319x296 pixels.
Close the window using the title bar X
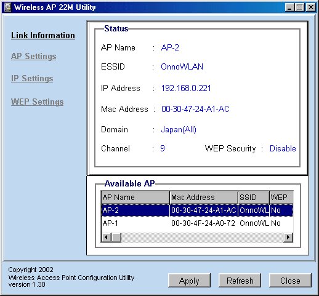[311, 7]
